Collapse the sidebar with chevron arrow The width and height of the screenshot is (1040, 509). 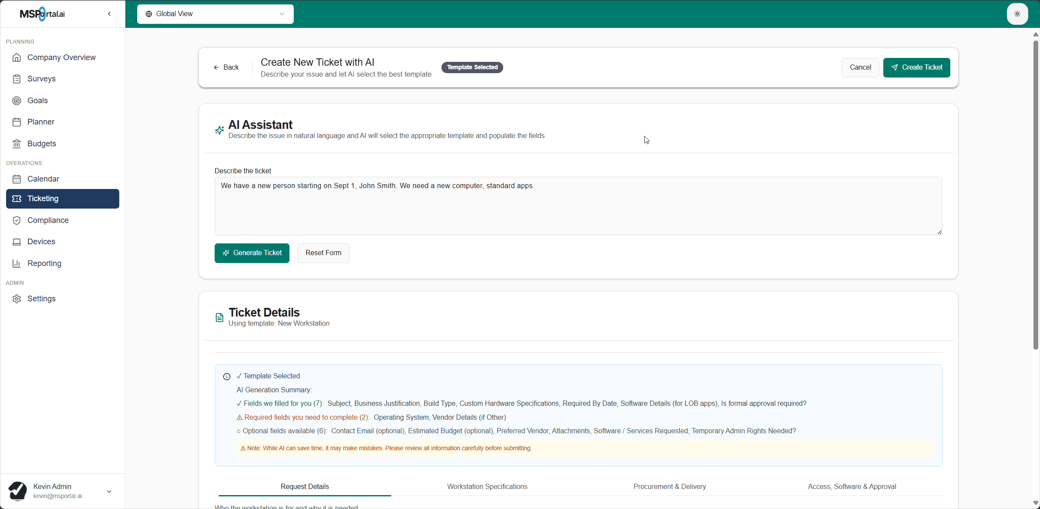109,14
